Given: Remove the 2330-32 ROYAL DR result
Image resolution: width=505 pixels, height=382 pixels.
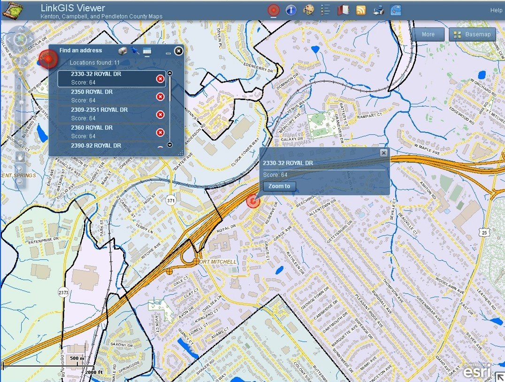Looking at the screenshot, I should pyautogui.click(x=160, y=78).
